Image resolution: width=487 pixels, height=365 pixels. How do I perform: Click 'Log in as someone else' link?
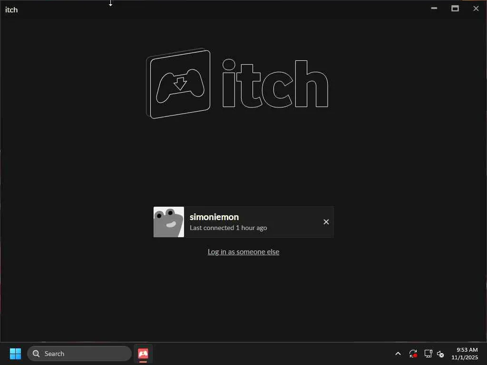pyautogui.click(x=243, y=252)
